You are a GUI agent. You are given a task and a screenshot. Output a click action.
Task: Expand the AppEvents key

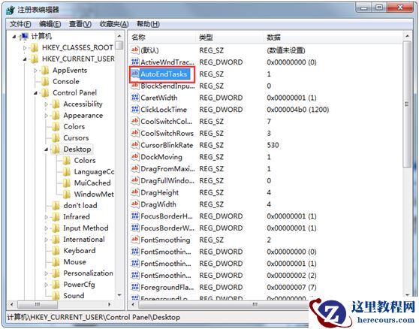pyautogui.click(x=35, y=71)
